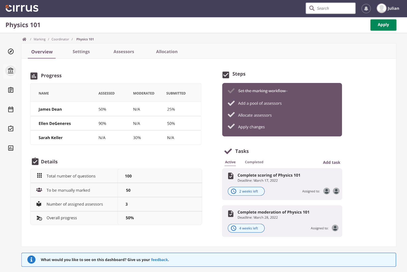Screen dimensions: 407x272
Task: Click the clock icon in 2 weeks left
Action: coord(234,191)
